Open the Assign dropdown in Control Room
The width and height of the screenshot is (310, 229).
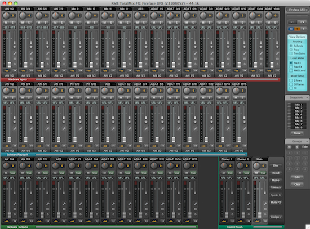[x=276, y=217]
